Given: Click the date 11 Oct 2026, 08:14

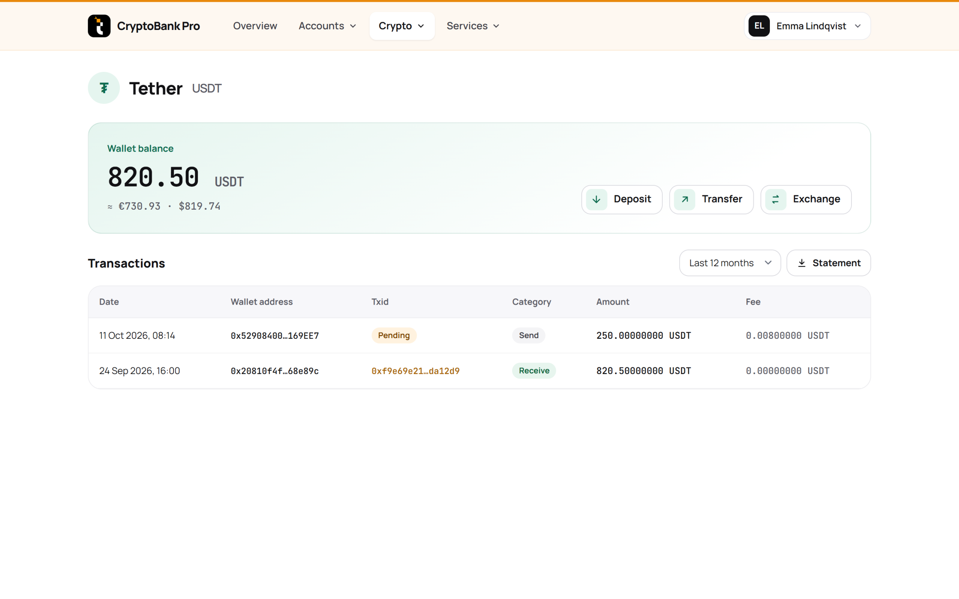Looking at the screenshot, I should click(x=137, y=335).
